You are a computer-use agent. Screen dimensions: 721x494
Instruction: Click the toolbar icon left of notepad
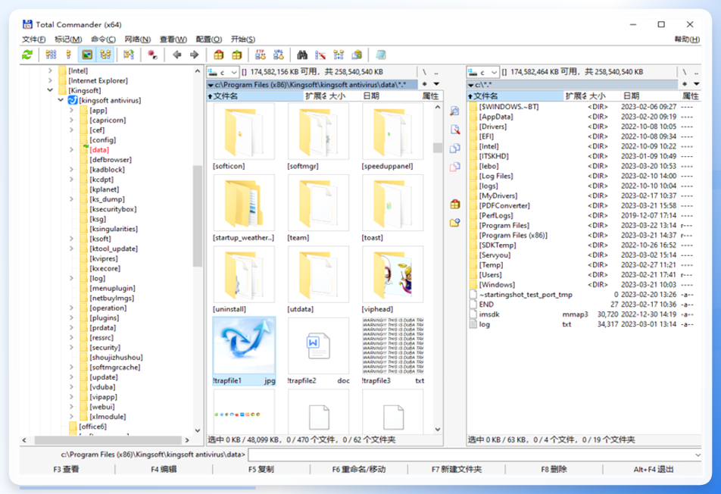[x=357, y=55]
